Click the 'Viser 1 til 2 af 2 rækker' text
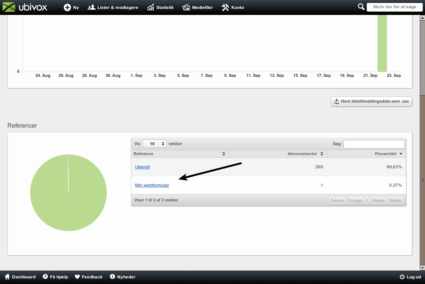 156,200
